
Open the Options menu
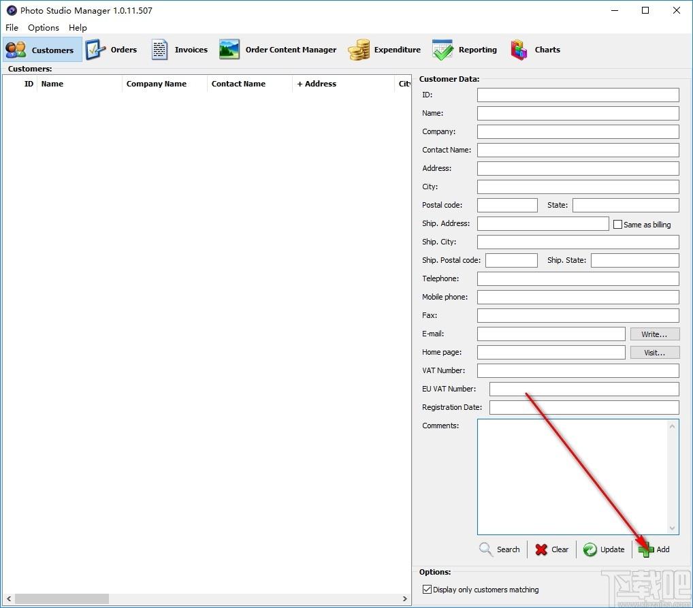(x=44, y=27)
